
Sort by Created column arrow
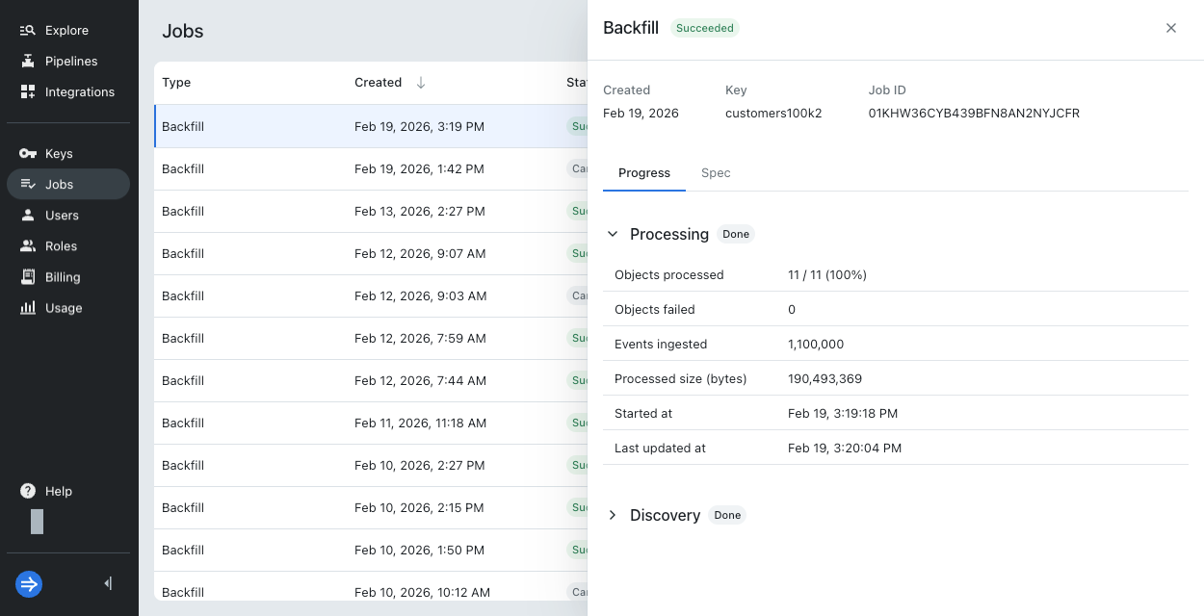[x=421, y=83]
